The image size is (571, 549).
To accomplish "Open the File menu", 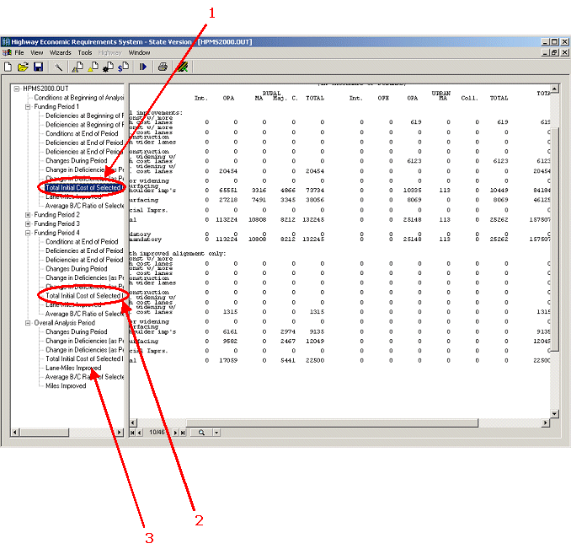I will click(19, 53).
